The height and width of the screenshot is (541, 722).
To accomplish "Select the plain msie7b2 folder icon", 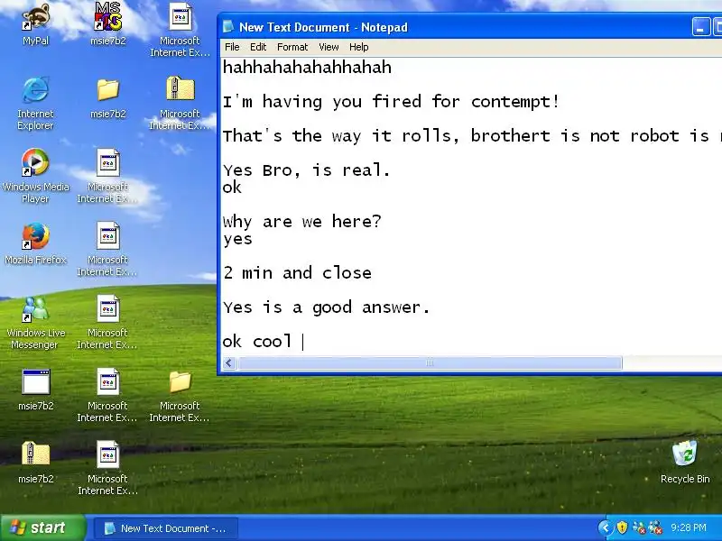I will [108, 98].
